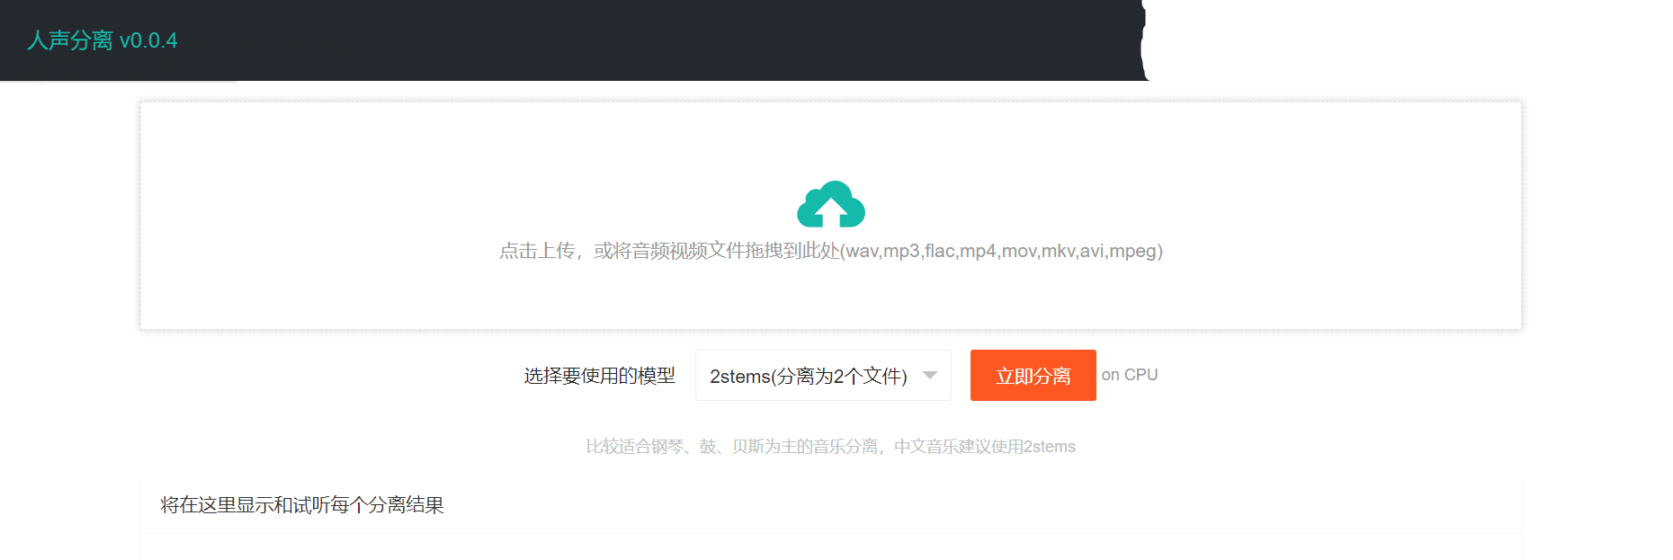The image size is (1673, 560).
Task: Click the 中文音乐建议使用2stems recommendation text
Action: coord(984,447)
